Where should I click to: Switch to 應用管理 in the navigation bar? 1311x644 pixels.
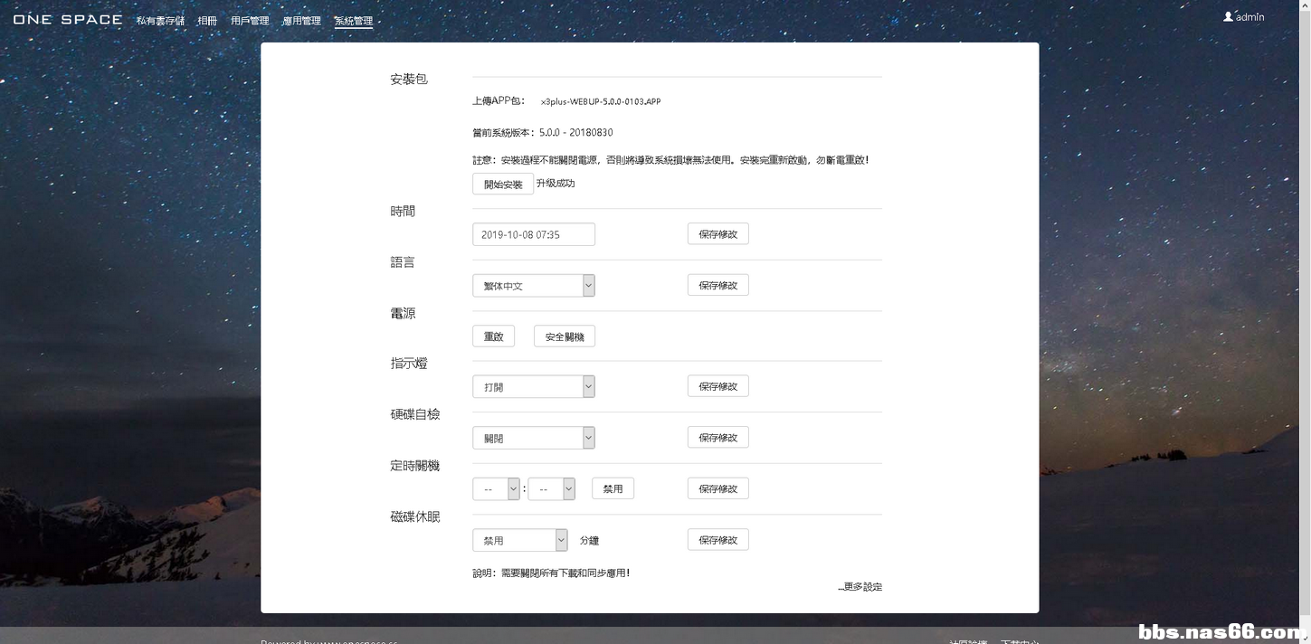coord(301,21)
